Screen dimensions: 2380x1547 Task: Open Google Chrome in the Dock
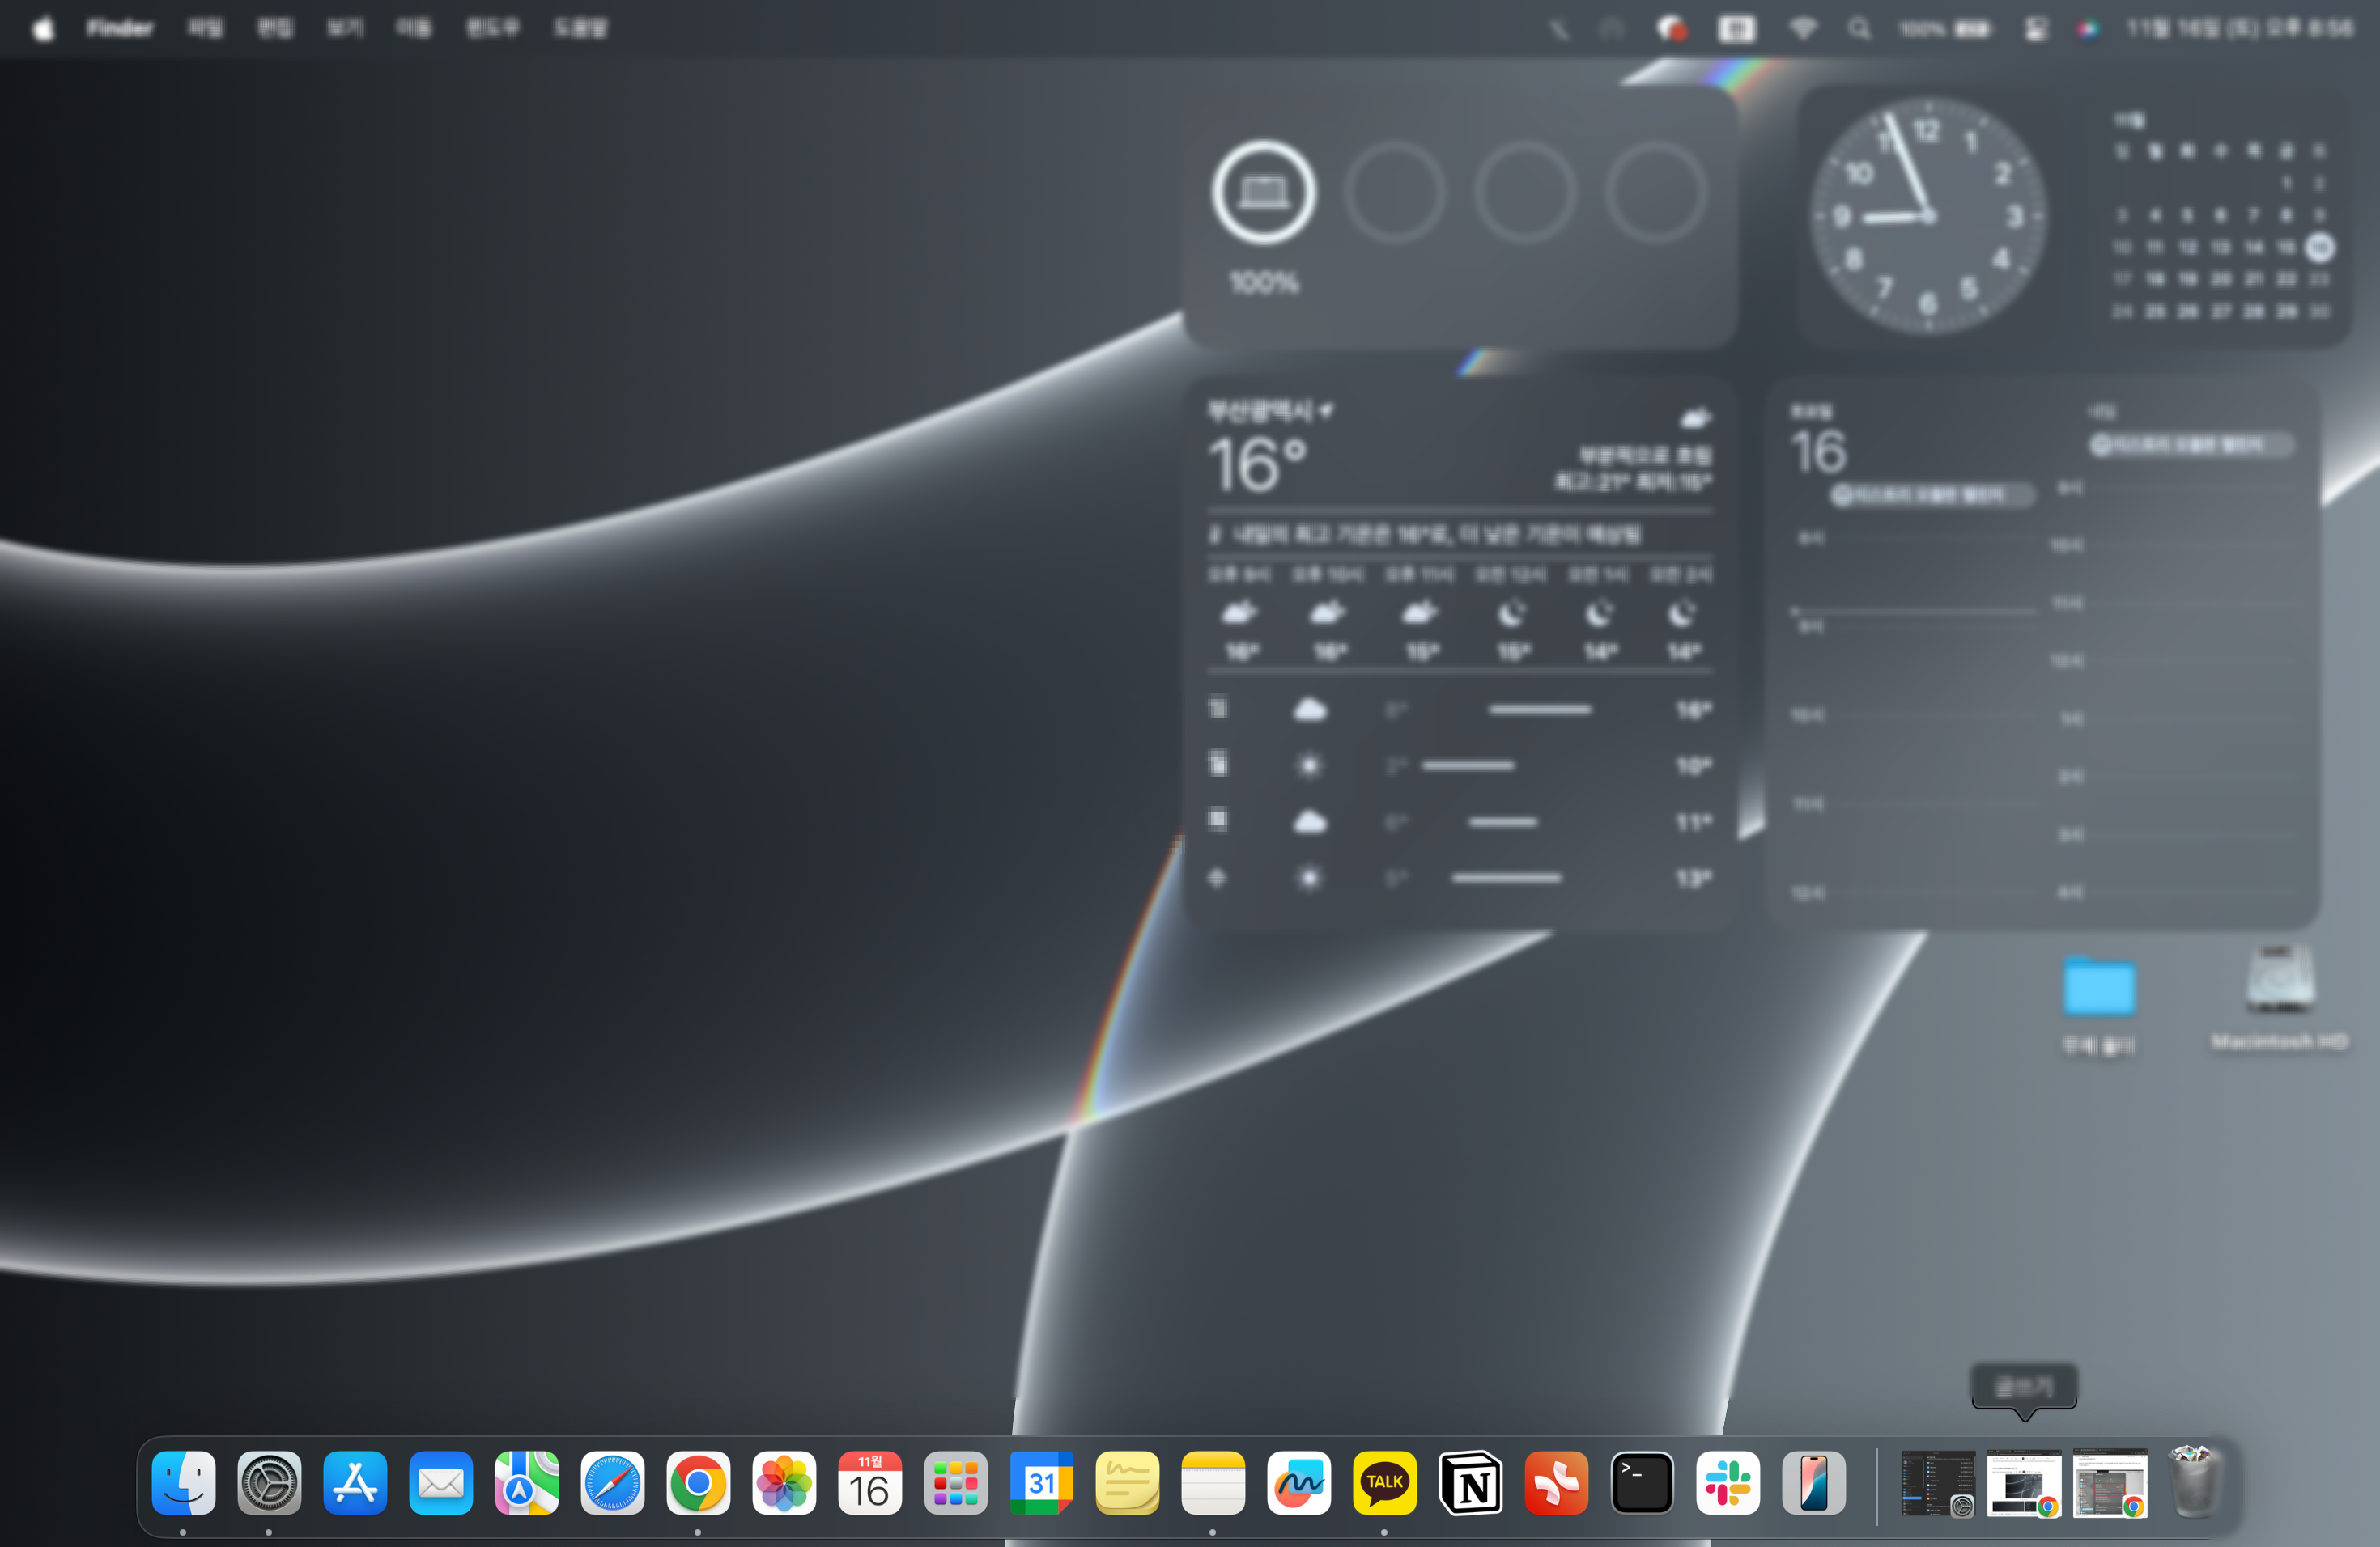click(x=698, y=1482)
